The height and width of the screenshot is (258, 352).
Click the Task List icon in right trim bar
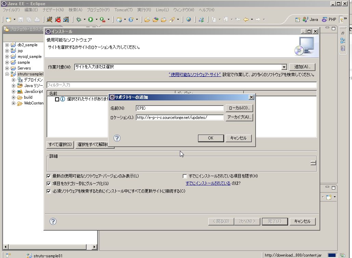[343, 48]
